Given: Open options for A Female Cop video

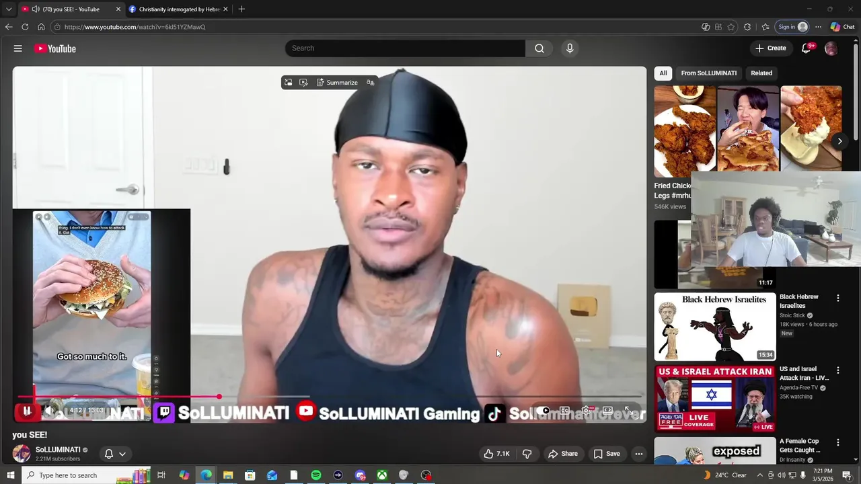Looking at the screenshot, I should pyautogui.click(x=838, y=442).
